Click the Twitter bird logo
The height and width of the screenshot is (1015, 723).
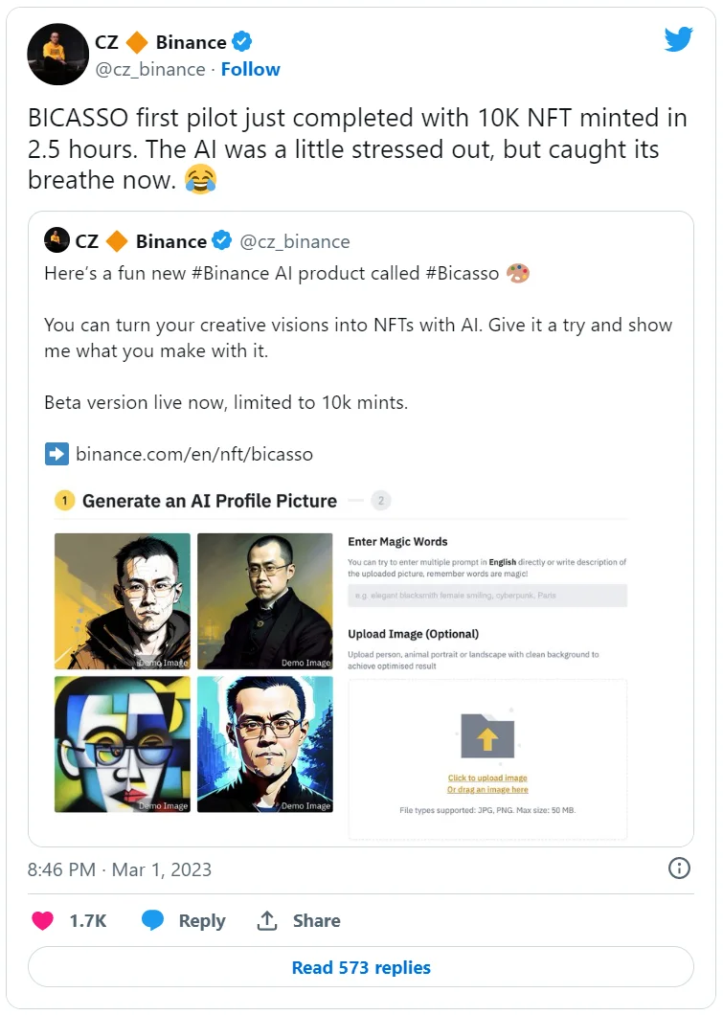tap(678, 39)
